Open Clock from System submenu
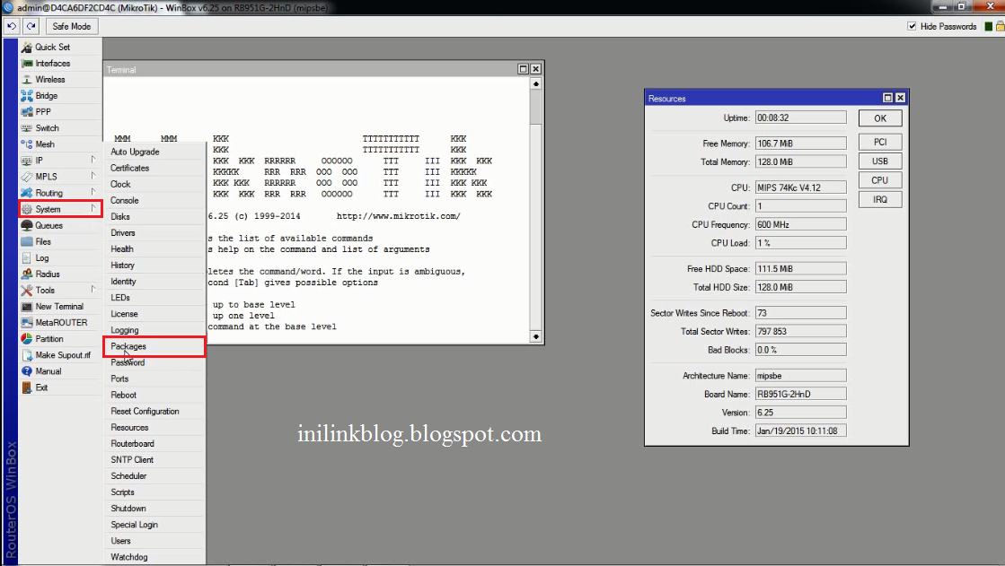1005x566 pixels. click(154, 185)
